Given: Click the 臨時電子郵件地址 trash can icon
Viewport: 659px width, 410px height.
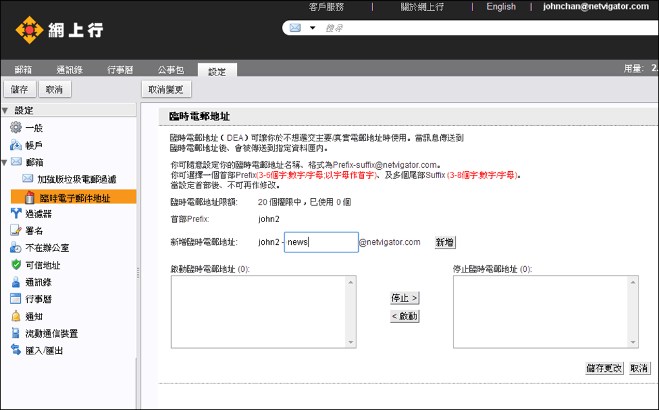Looking at the screenshot, I should [x=30, y=197].
